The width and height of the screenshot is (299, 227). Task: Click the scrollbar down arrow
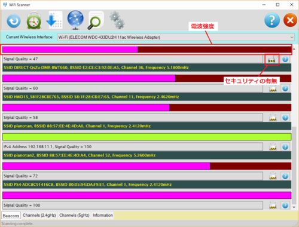294,207
